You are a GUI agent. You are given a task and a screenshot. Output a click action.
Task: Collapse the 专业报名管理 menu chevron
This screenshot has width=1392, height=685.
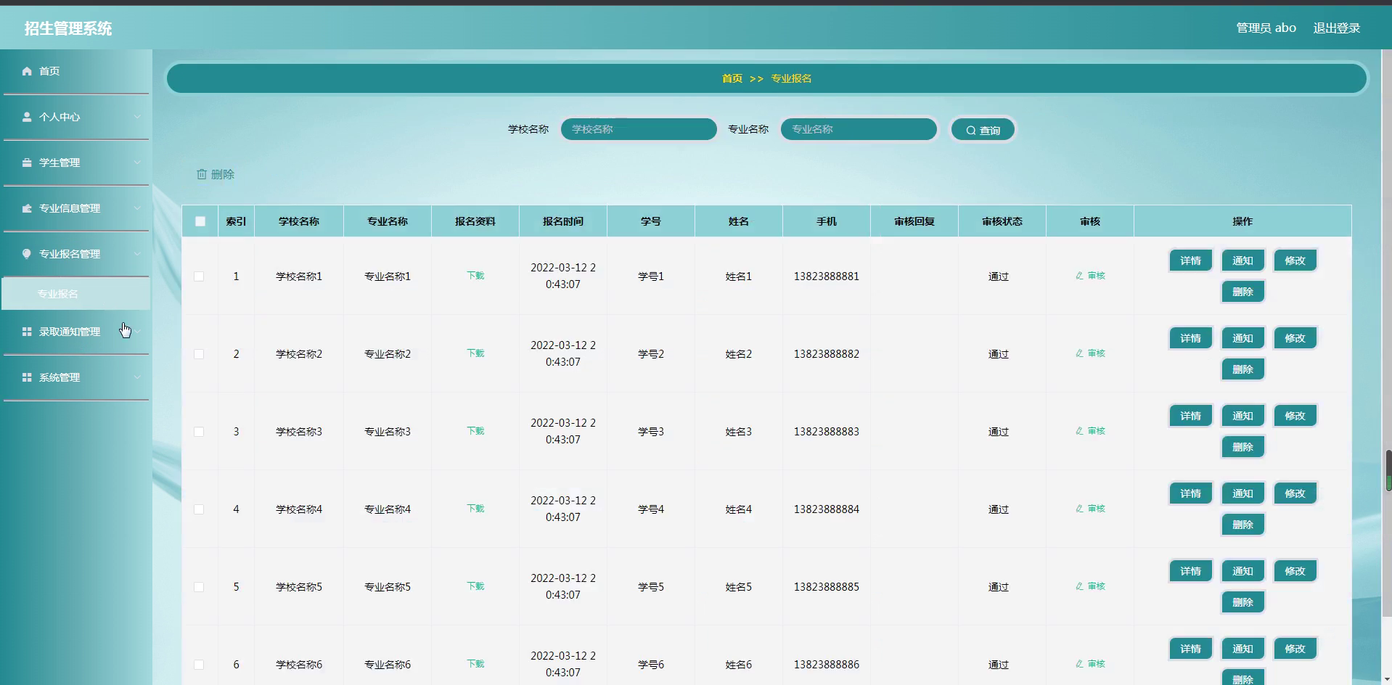(137, 254)
